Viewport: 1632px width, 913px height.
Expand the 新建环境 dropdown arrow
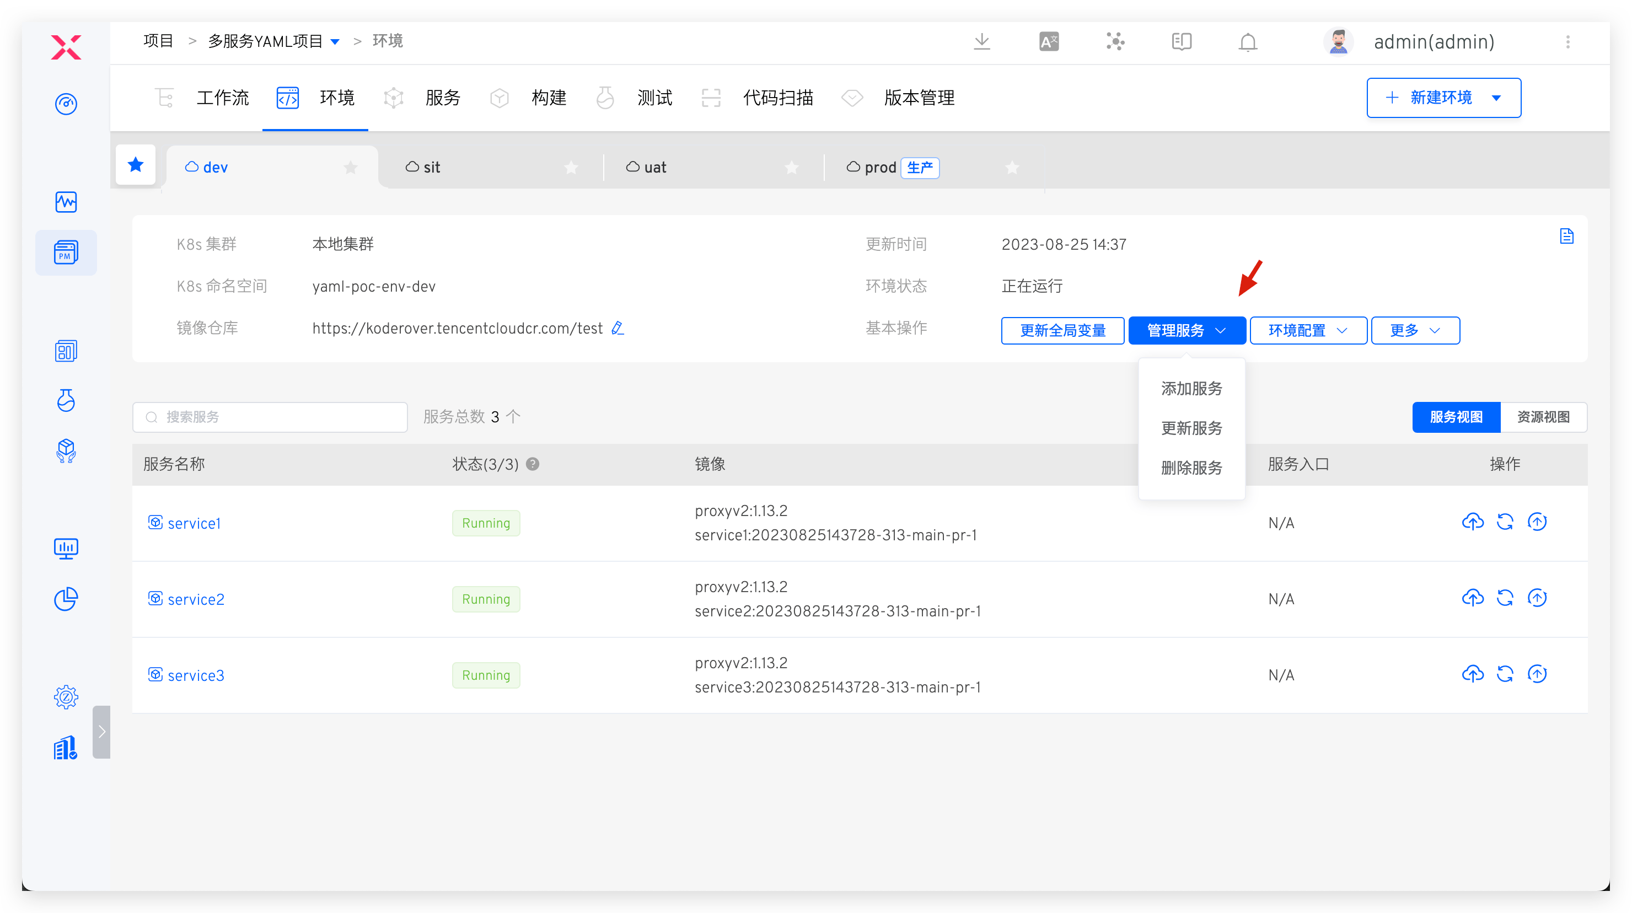1497,98
